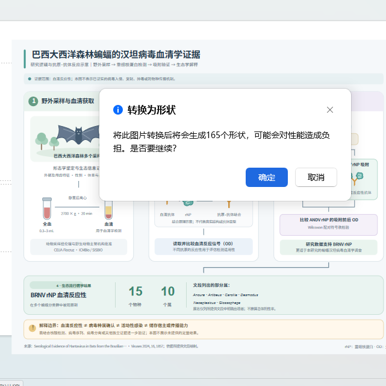Screen dimensions: 386x386
Task: Click the number 1 step badge
Action: (x=33, y=101)
